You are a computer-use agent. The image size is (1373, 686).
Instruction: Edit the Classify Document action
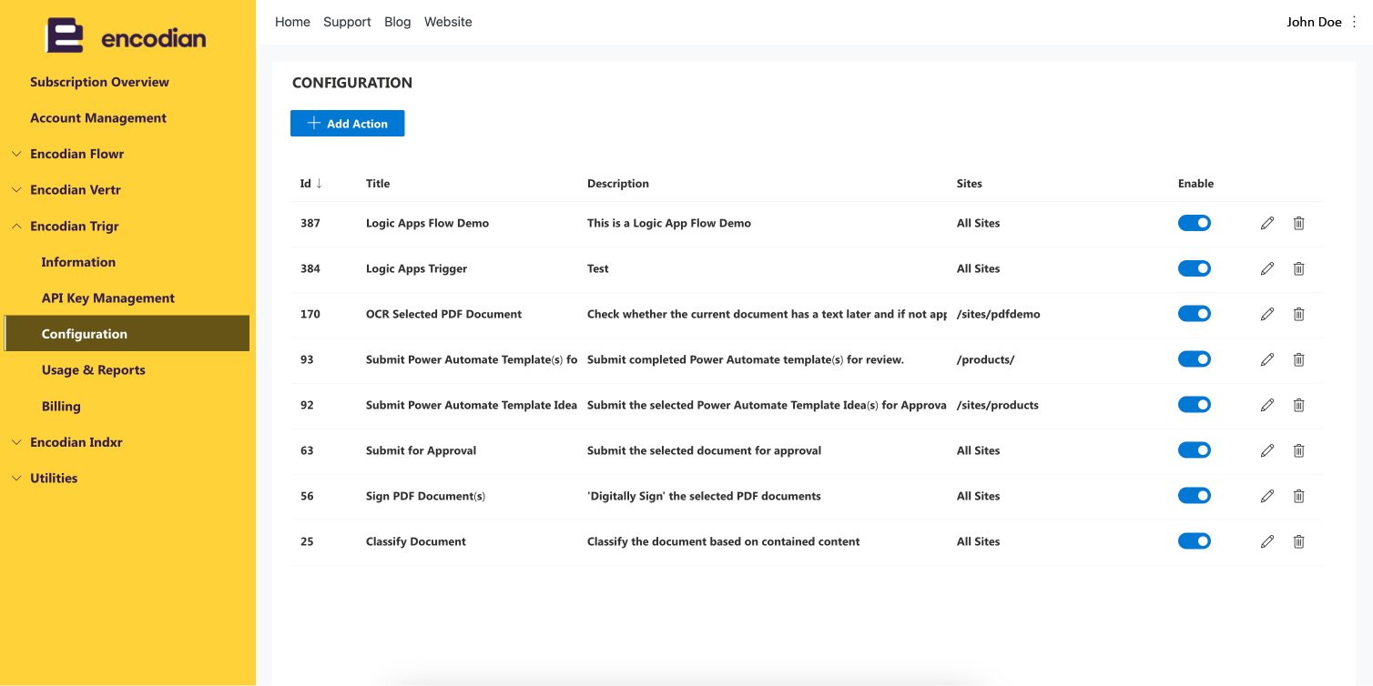[1267, 541]
